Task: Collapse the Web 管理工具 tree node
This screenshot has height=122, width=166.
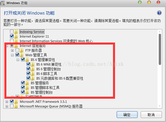Action: tap(13, 55)
